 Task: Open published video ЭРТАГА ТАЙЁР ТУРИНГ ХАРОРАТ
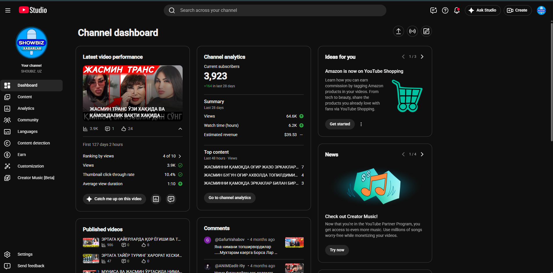click(142, 256)
